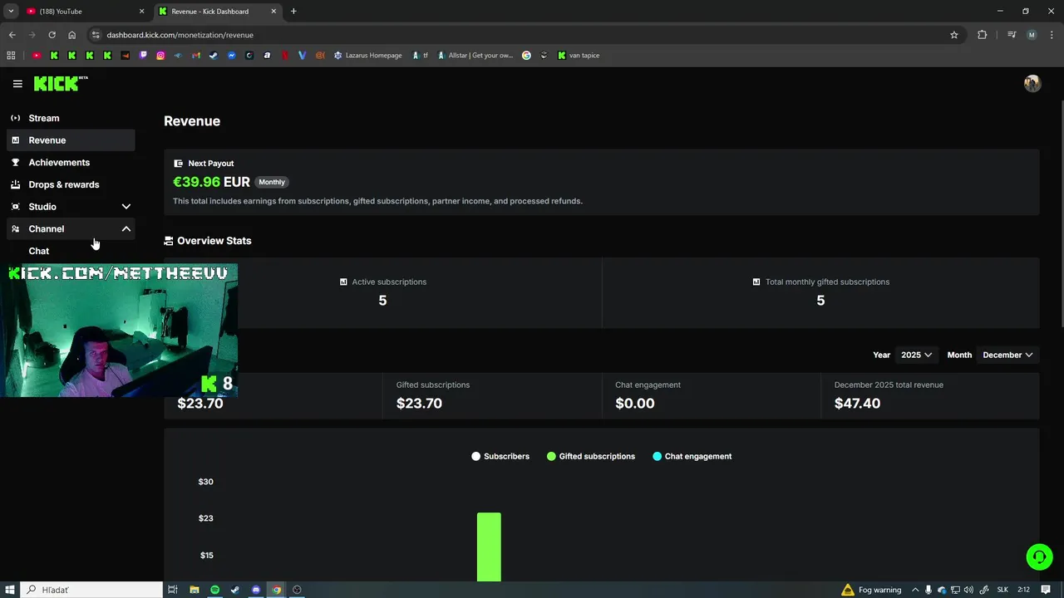Reload the current page
This screenshot has width=1064, height=598.
(x=52, y=35)
